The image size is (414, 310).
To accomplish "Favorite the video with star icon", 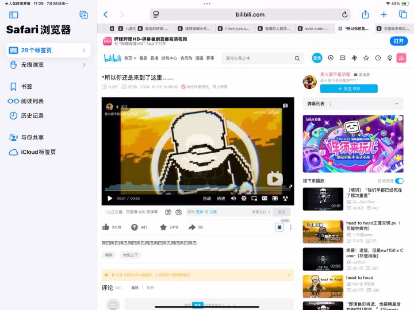I will (x=163, y=227).
